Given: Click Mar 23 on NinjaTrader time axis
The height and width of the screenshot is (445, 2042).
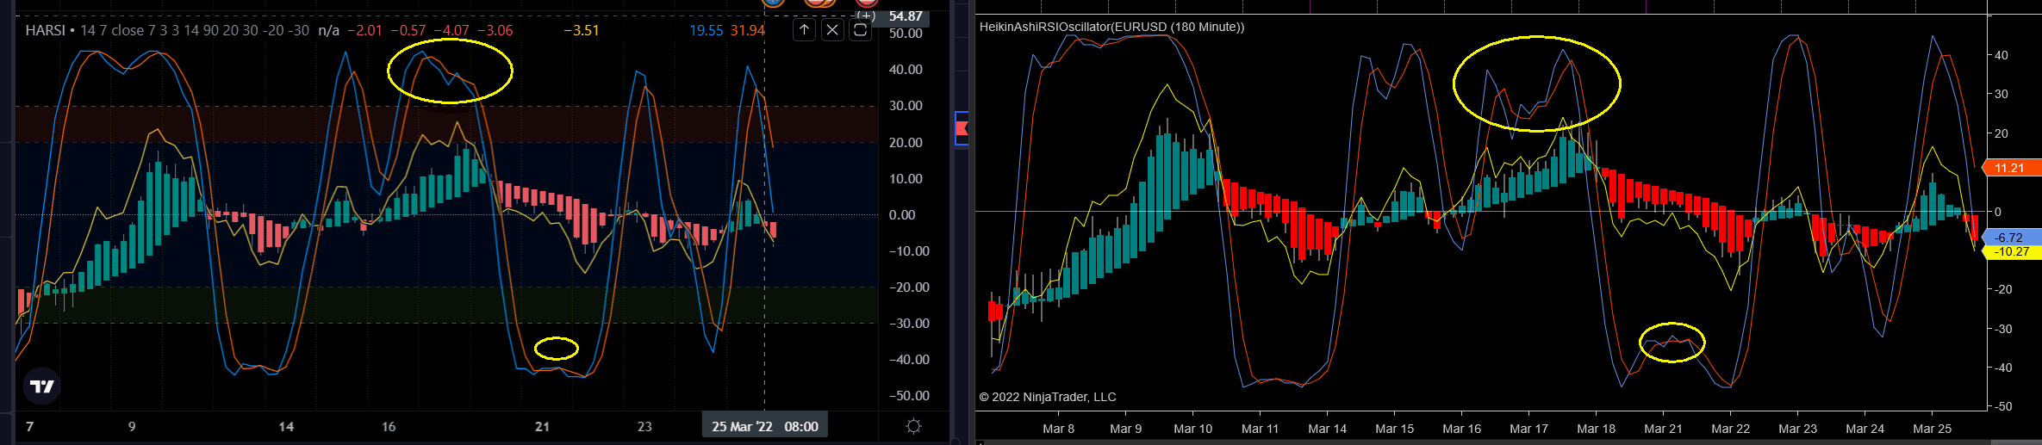Looking at the screenshot, I should pyautogui.click(x=1797, y=428).
